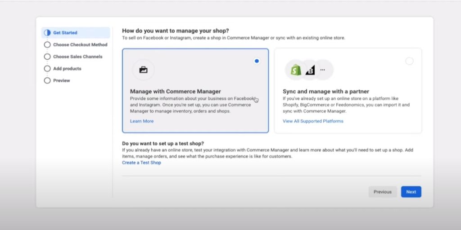Image resolution: width=461 pixels, height=230 pixels.
Task: Go to Choose Checkout Method step
Action: [80, 44]
